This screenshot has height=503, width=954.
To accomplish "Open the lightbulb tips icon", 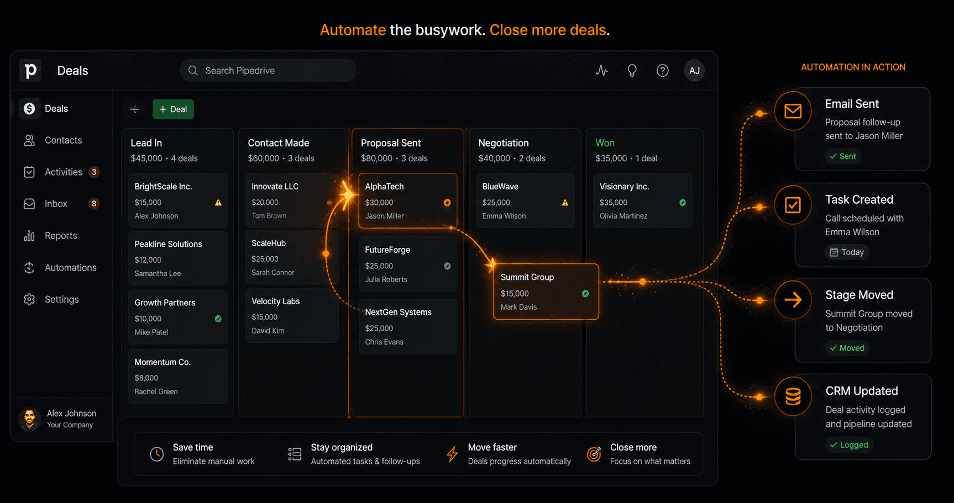I will pos(632,71).
